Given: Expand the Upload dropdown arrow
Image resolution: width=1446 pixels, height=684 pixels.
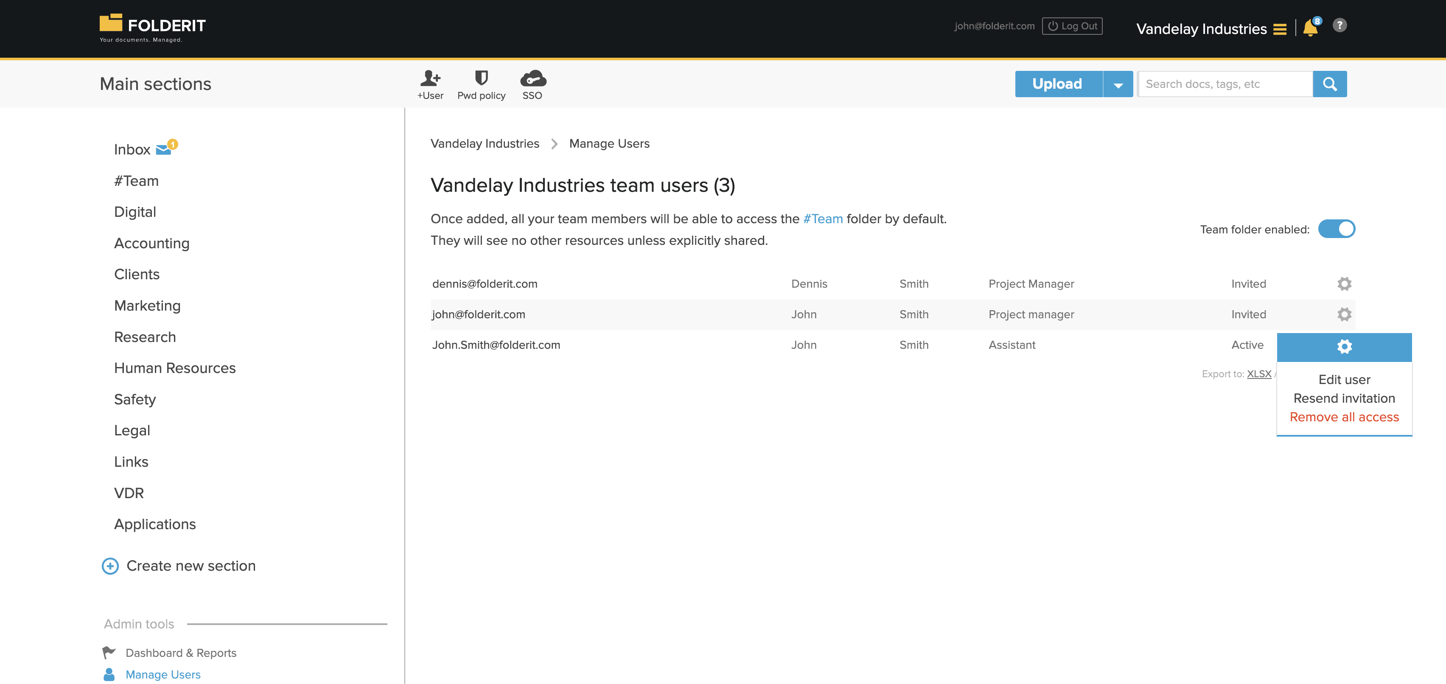Looking at the screenshot, I should click(1118, 84).
